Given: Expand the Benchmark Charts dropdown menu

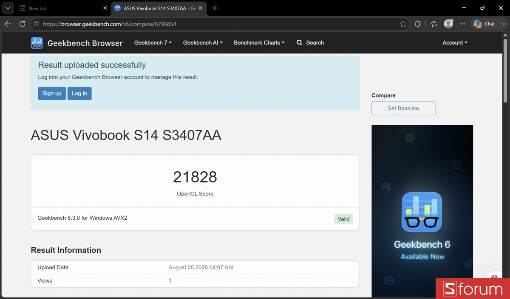Looking at the screenshot, I should coord(259,43).
